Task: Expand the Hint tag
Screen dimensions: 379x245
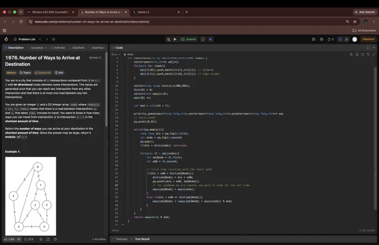Action: (59, 72)
